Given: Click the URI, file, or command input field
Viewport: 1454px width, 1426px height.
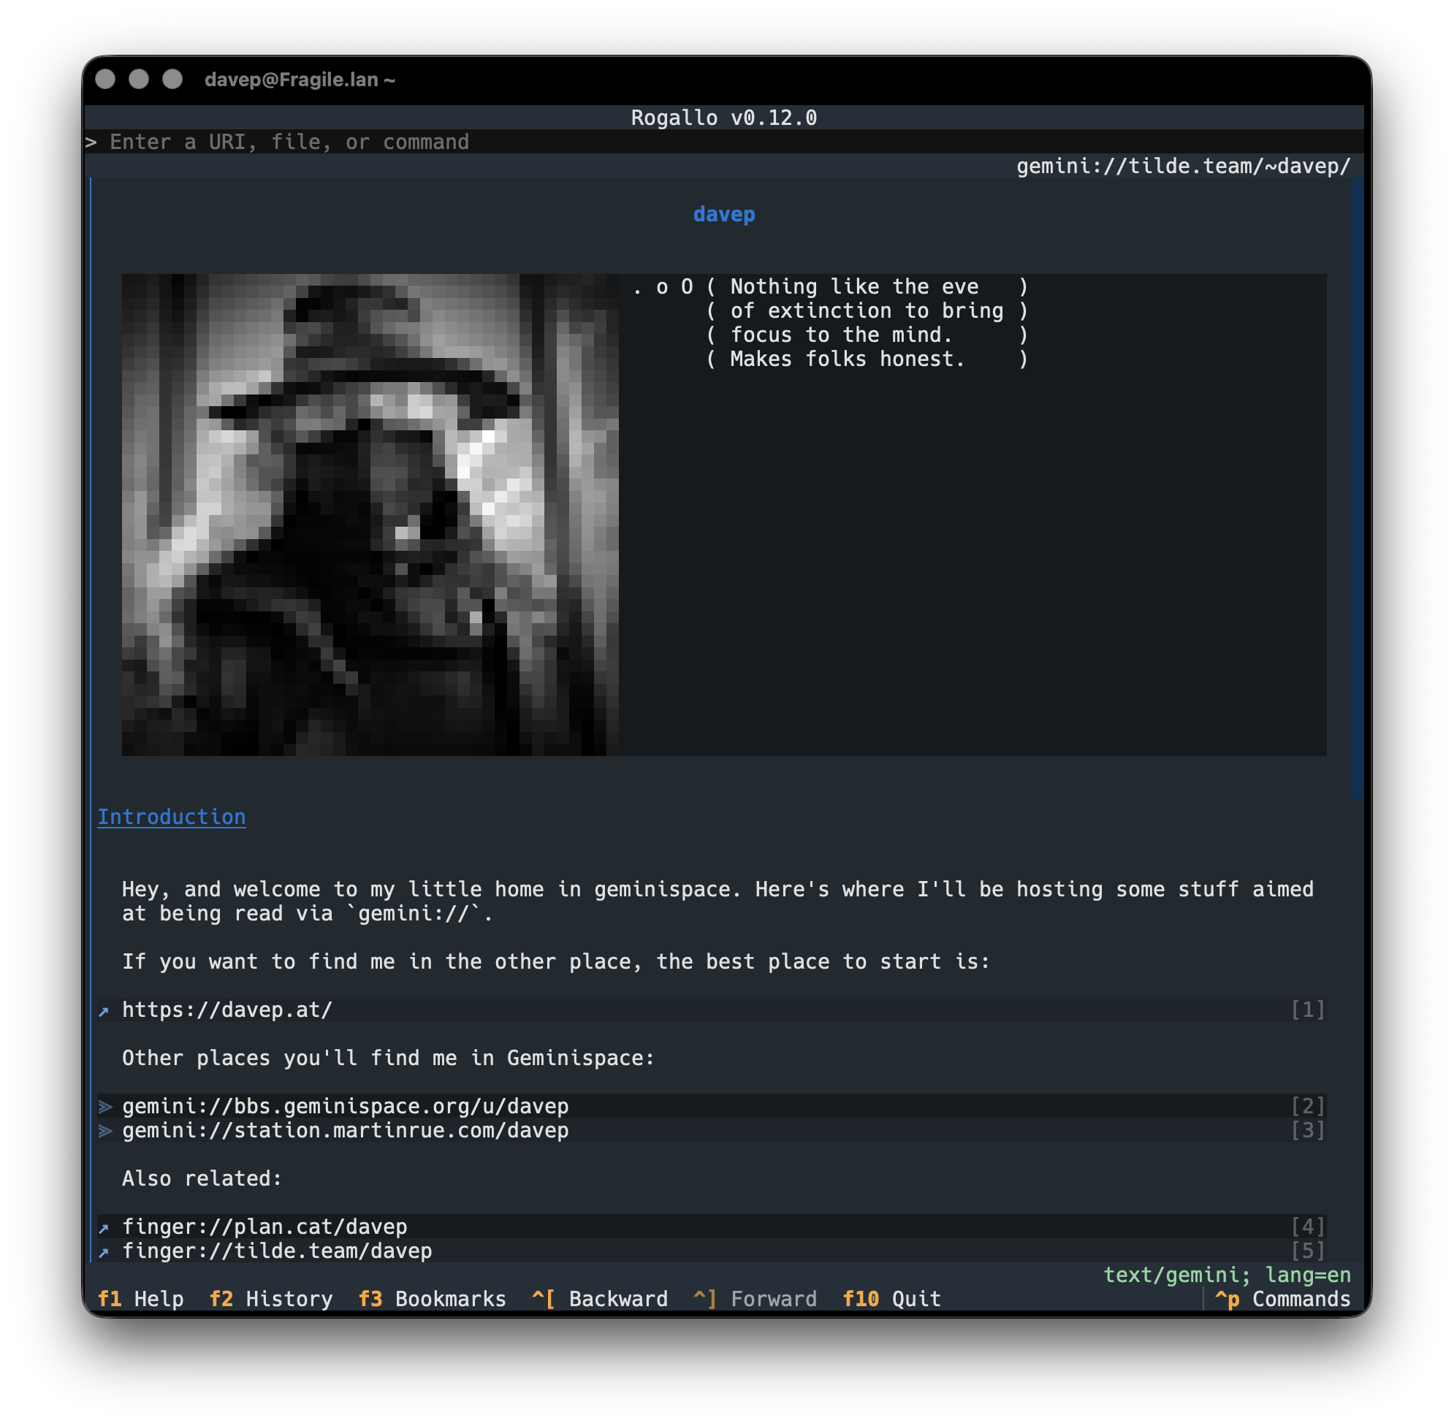Looking at the screenshot, I should click(723, 142).
